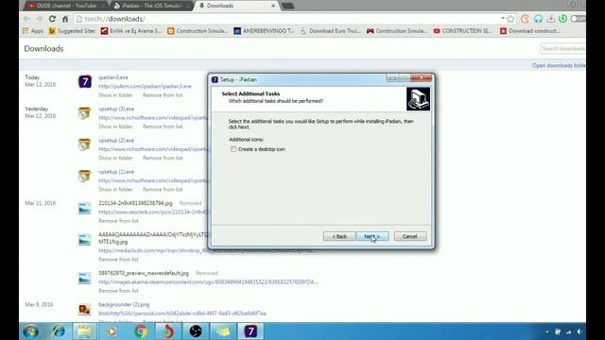The width and height of the screenshot is (605, 340).
Task: Click the browser forward arrow
Action: point(40,19)
